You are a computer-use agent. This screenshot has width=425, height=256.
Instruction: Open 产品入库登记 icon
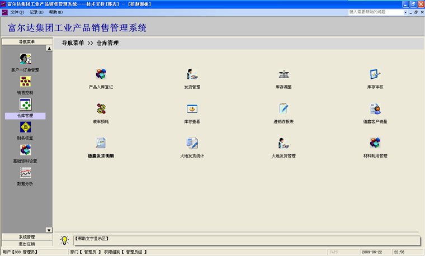point(101,74)
